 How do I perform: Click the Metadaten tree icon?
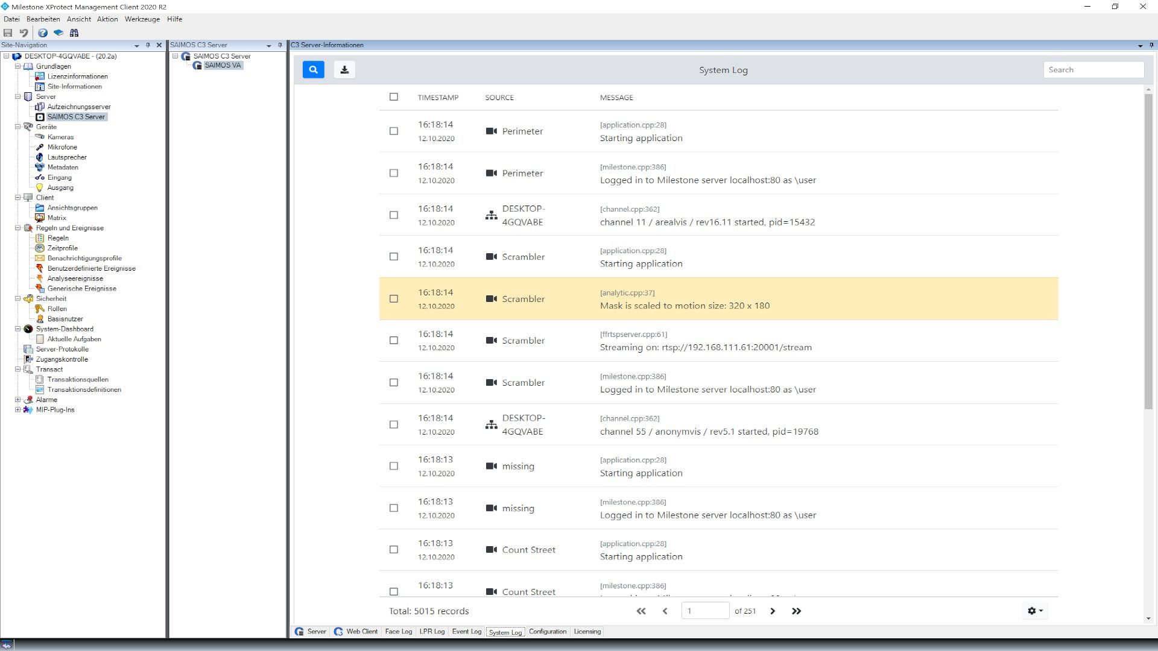40,168
